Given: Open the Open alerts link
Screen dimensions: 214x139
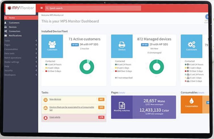Looking at the screenshot, I should 55,117.
